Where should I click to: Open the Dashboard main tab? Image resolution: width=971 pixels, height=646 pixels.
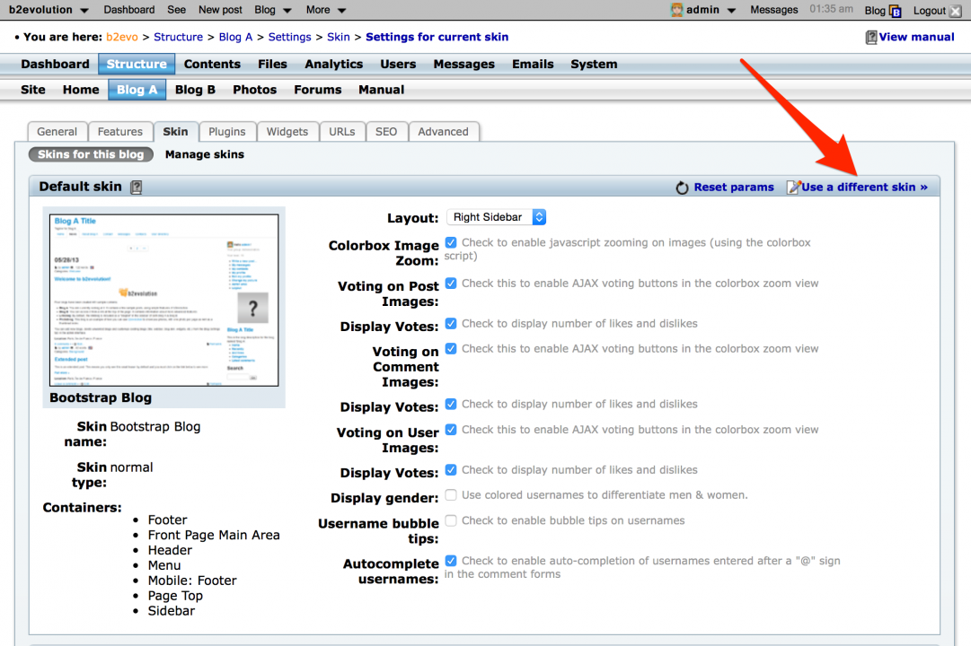pos(55,65)
